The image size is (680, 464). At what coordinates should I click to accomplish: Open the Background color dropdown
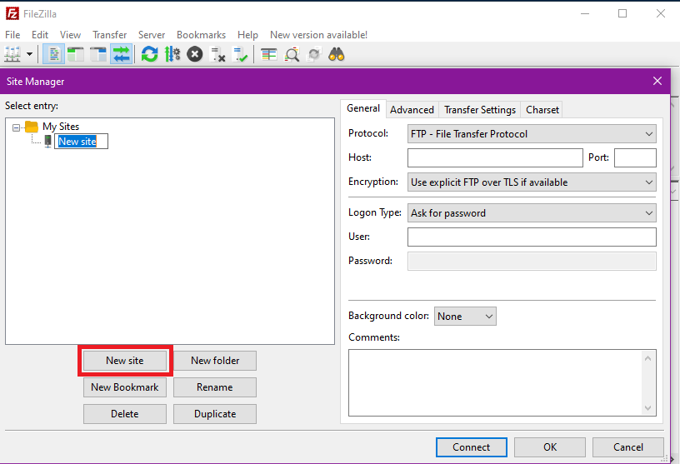[465, 316]
